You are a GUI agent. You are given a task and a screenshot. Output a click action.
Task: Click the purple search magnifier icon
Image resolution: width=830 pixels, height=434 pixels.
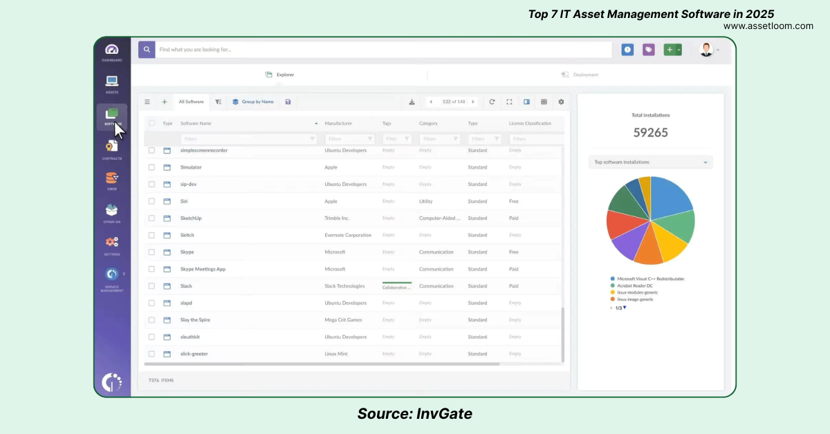point(147,50)
